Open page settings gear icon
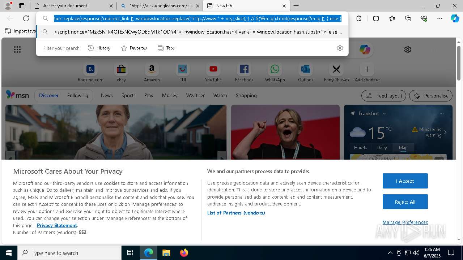The height and width of the screenshot is (260, 463). tap(408, 49)
